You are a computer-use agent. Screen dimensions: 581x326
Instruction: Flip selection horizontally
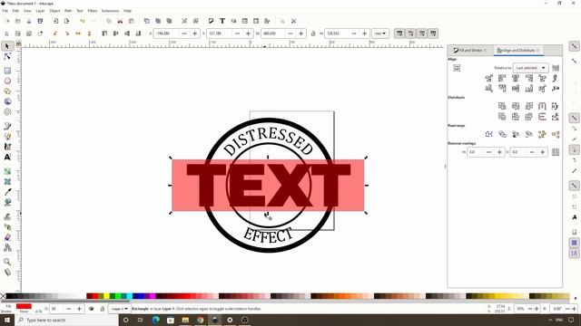click(x=78, y=34)
